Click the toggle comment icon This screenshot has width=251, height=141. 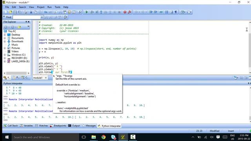(161, 12)
